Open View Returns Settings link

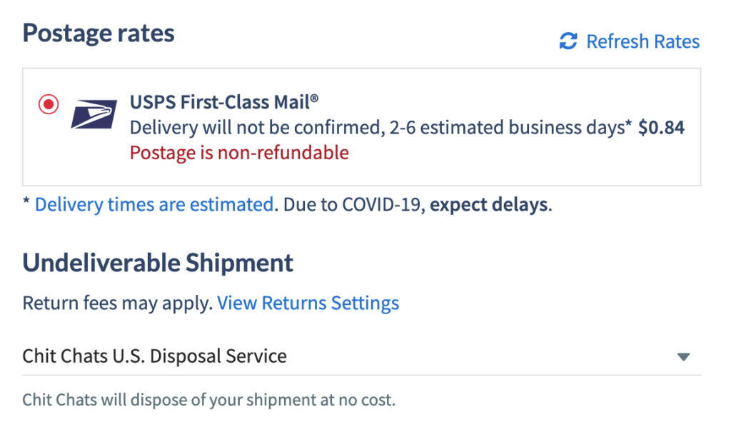tap(308, 303)
